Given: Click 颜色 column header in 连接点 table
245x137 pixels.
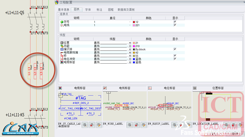Looking at the screenshot, I should (x=149, y=18).
